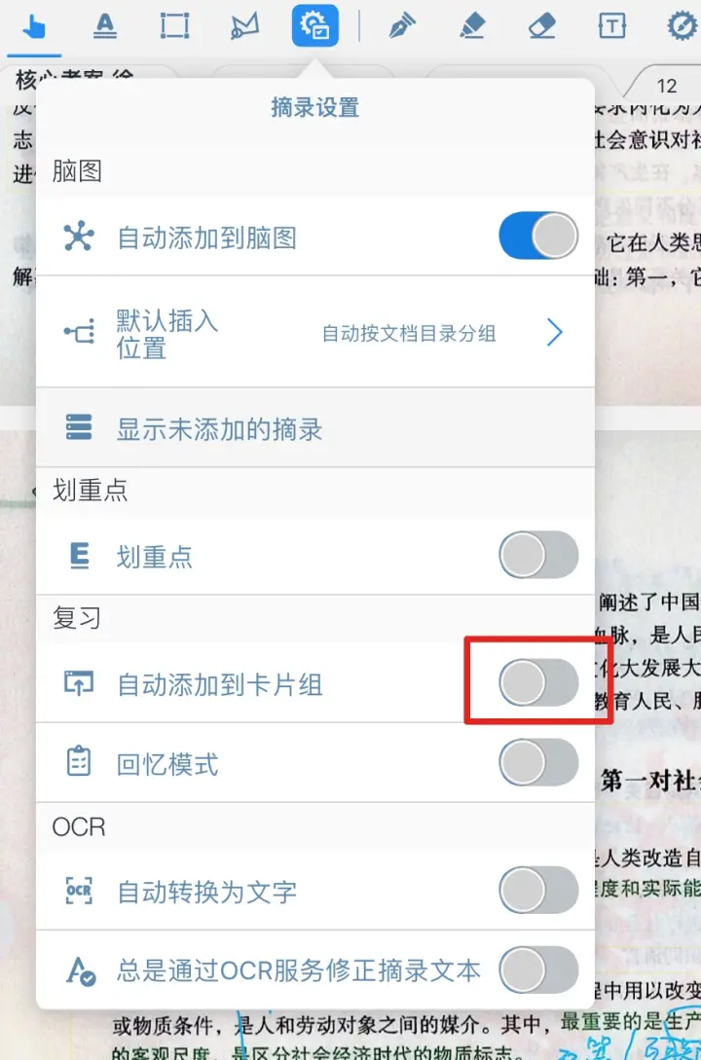Enable 总是通过OCR服务修正摘录文本 toggle
Screen dimensions: 701x1060
[x=538, y=970]
